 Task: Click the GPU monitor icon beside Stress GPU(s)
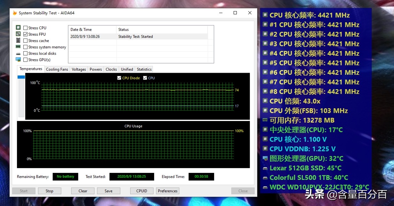[18, 60]
